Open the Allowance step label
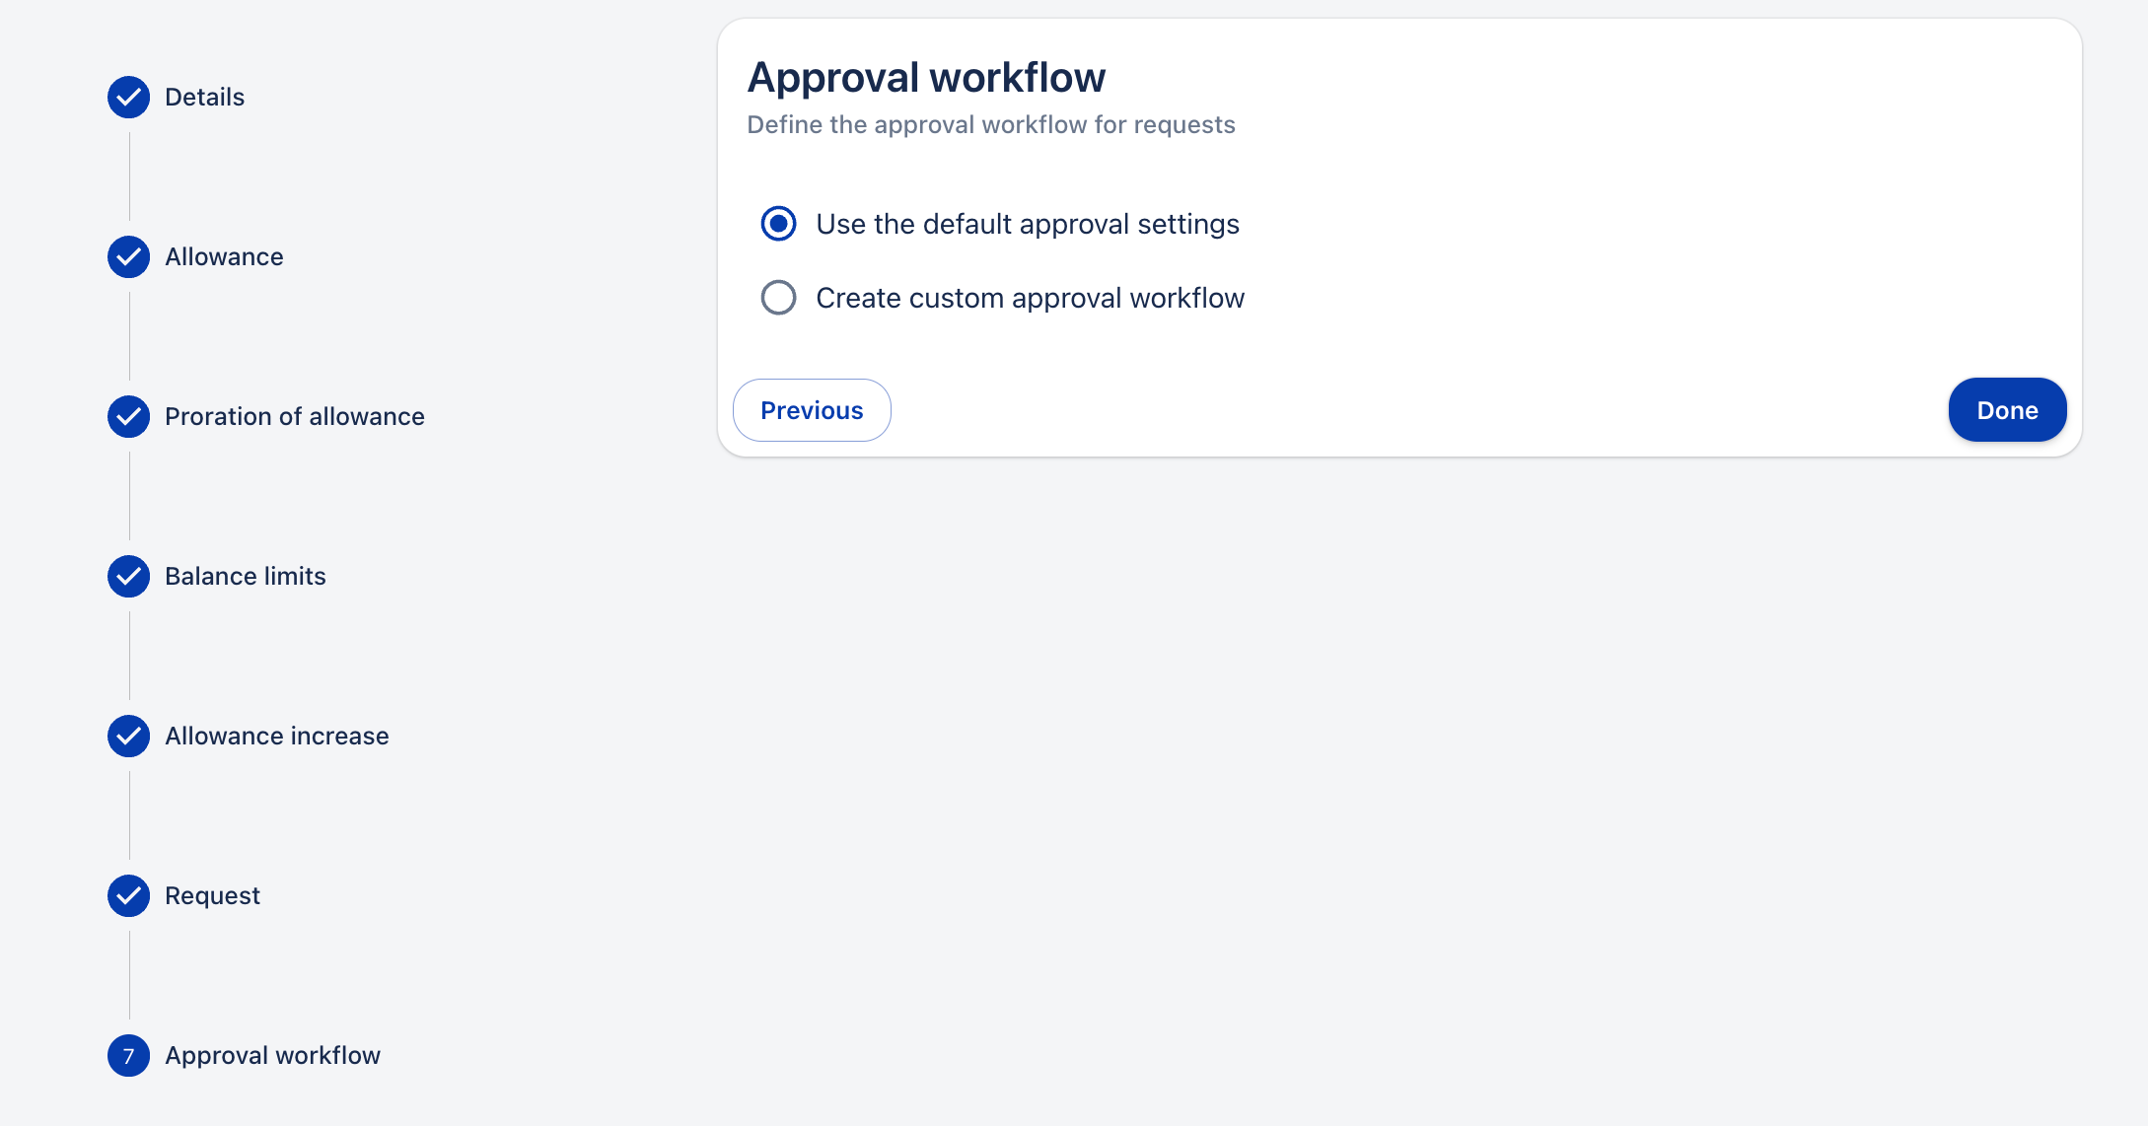The height and width of the screenshot is (1126, 2148). (224, 256)
